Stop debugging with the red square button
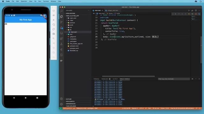This screenshot has width=204, height=114. [196, 14]
